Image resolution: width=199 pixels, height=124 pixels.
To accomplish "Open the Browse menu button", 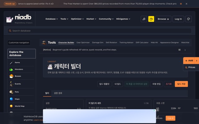I will (163, 19).
